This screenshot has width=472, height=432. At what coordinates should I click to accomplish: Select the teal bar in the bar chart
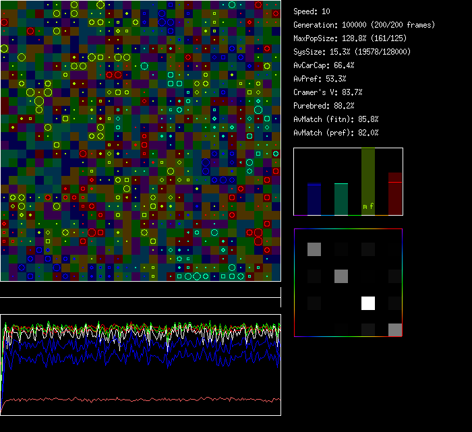(x=341, y=199)
